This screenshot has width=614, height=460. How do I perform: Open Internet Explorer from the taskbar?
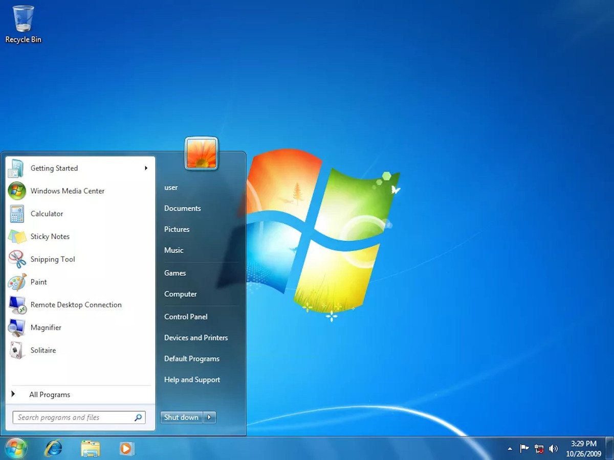[x=54, y=448]
